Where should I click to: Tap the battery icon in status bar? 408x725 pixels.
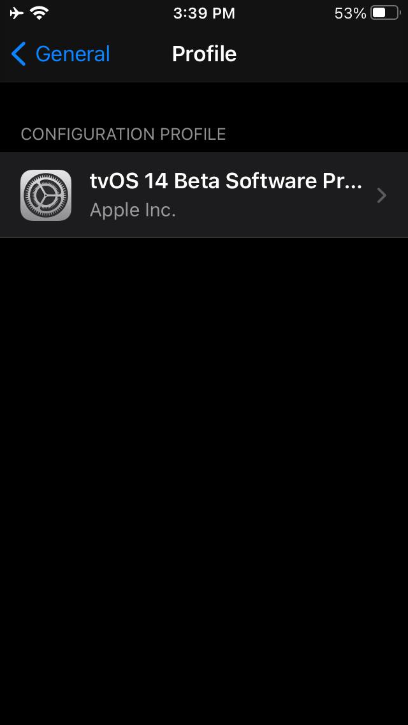(x=385, y=13)
